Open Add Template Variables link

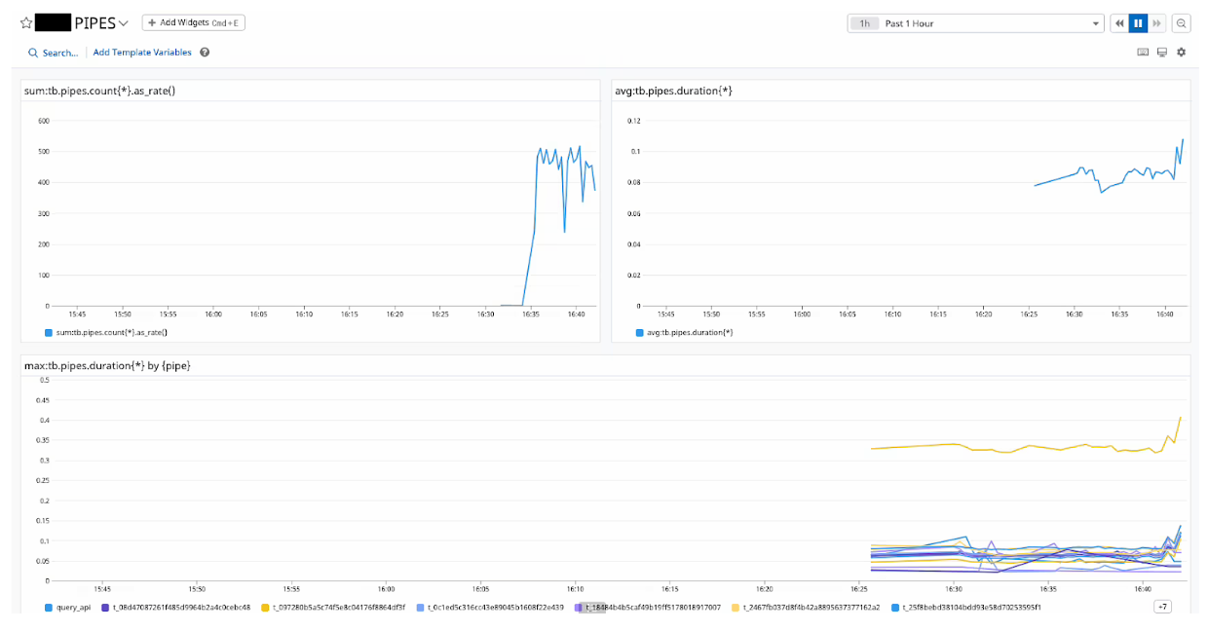click(x=142, y=53)
